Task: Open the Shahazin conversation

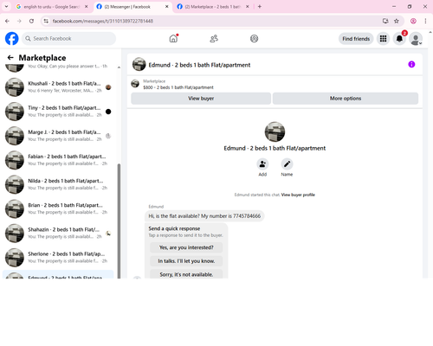Action: pyautogui.click(x=58, y=234)
